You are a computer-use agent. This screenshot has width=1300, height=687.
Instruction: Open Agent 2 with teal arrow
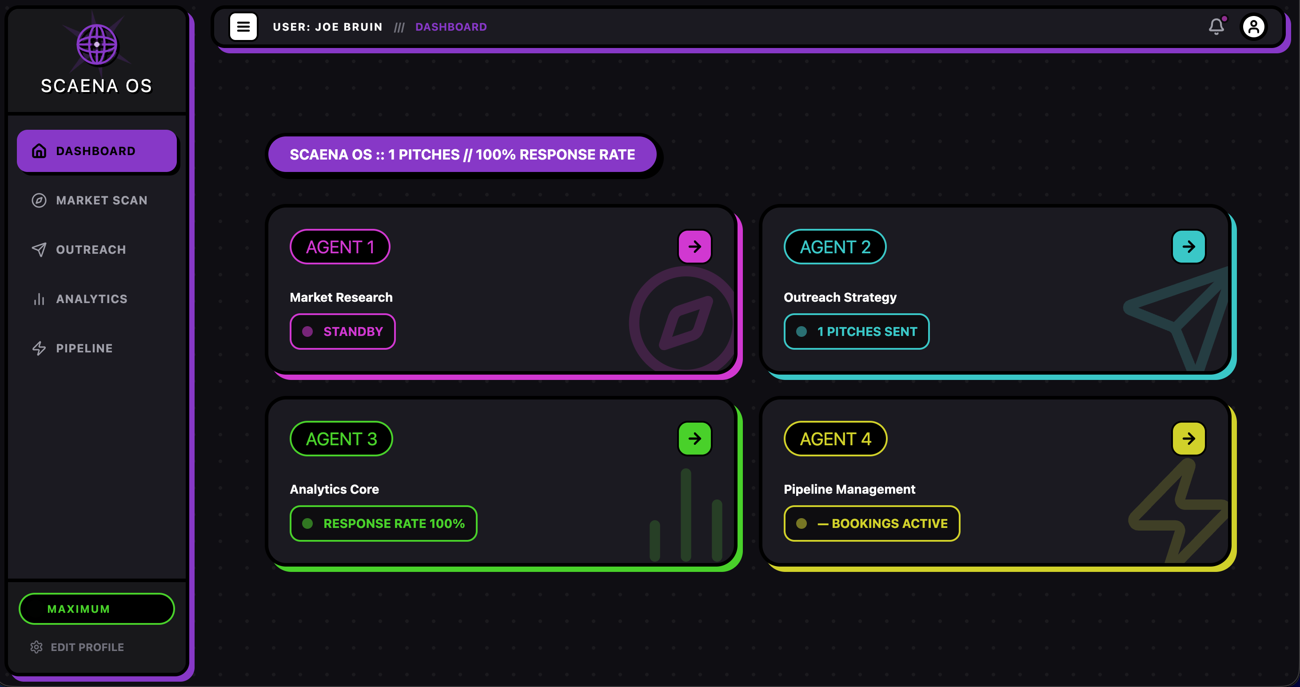click(x=1188, y=247)
